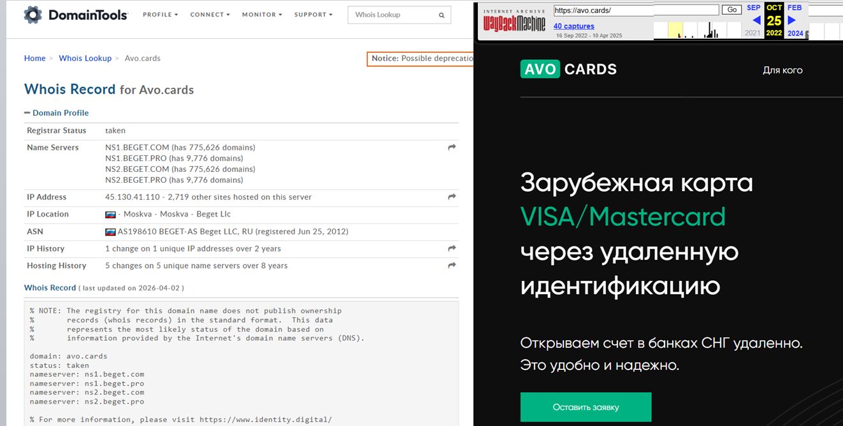843x426 pixels.
Task: Click the highlighted OCT 25 2022 date
Action: [774, 20]
